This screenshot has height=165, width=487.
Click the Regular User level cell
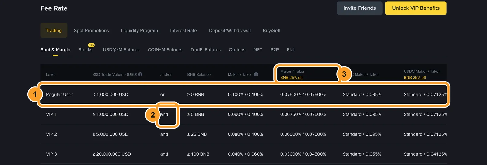point(59,95)
